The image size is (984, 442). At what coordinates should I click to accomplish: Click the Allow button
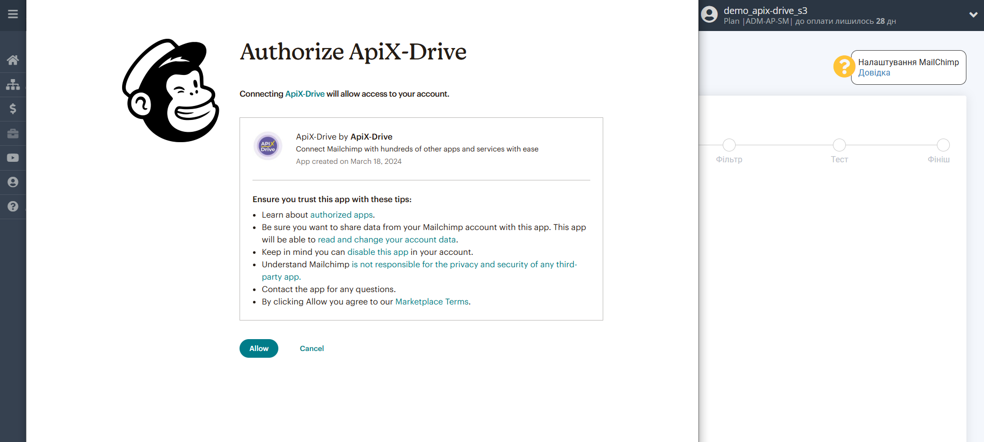[259, 348]
